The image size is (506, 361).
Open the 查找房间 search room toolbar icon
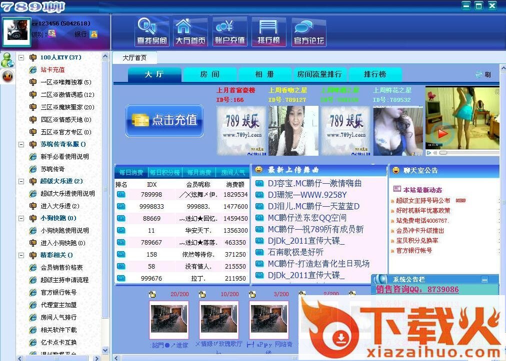[152, 31]
